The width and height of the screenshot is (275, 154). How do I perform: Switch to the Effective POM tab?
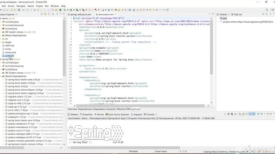[x=123, y=109]
